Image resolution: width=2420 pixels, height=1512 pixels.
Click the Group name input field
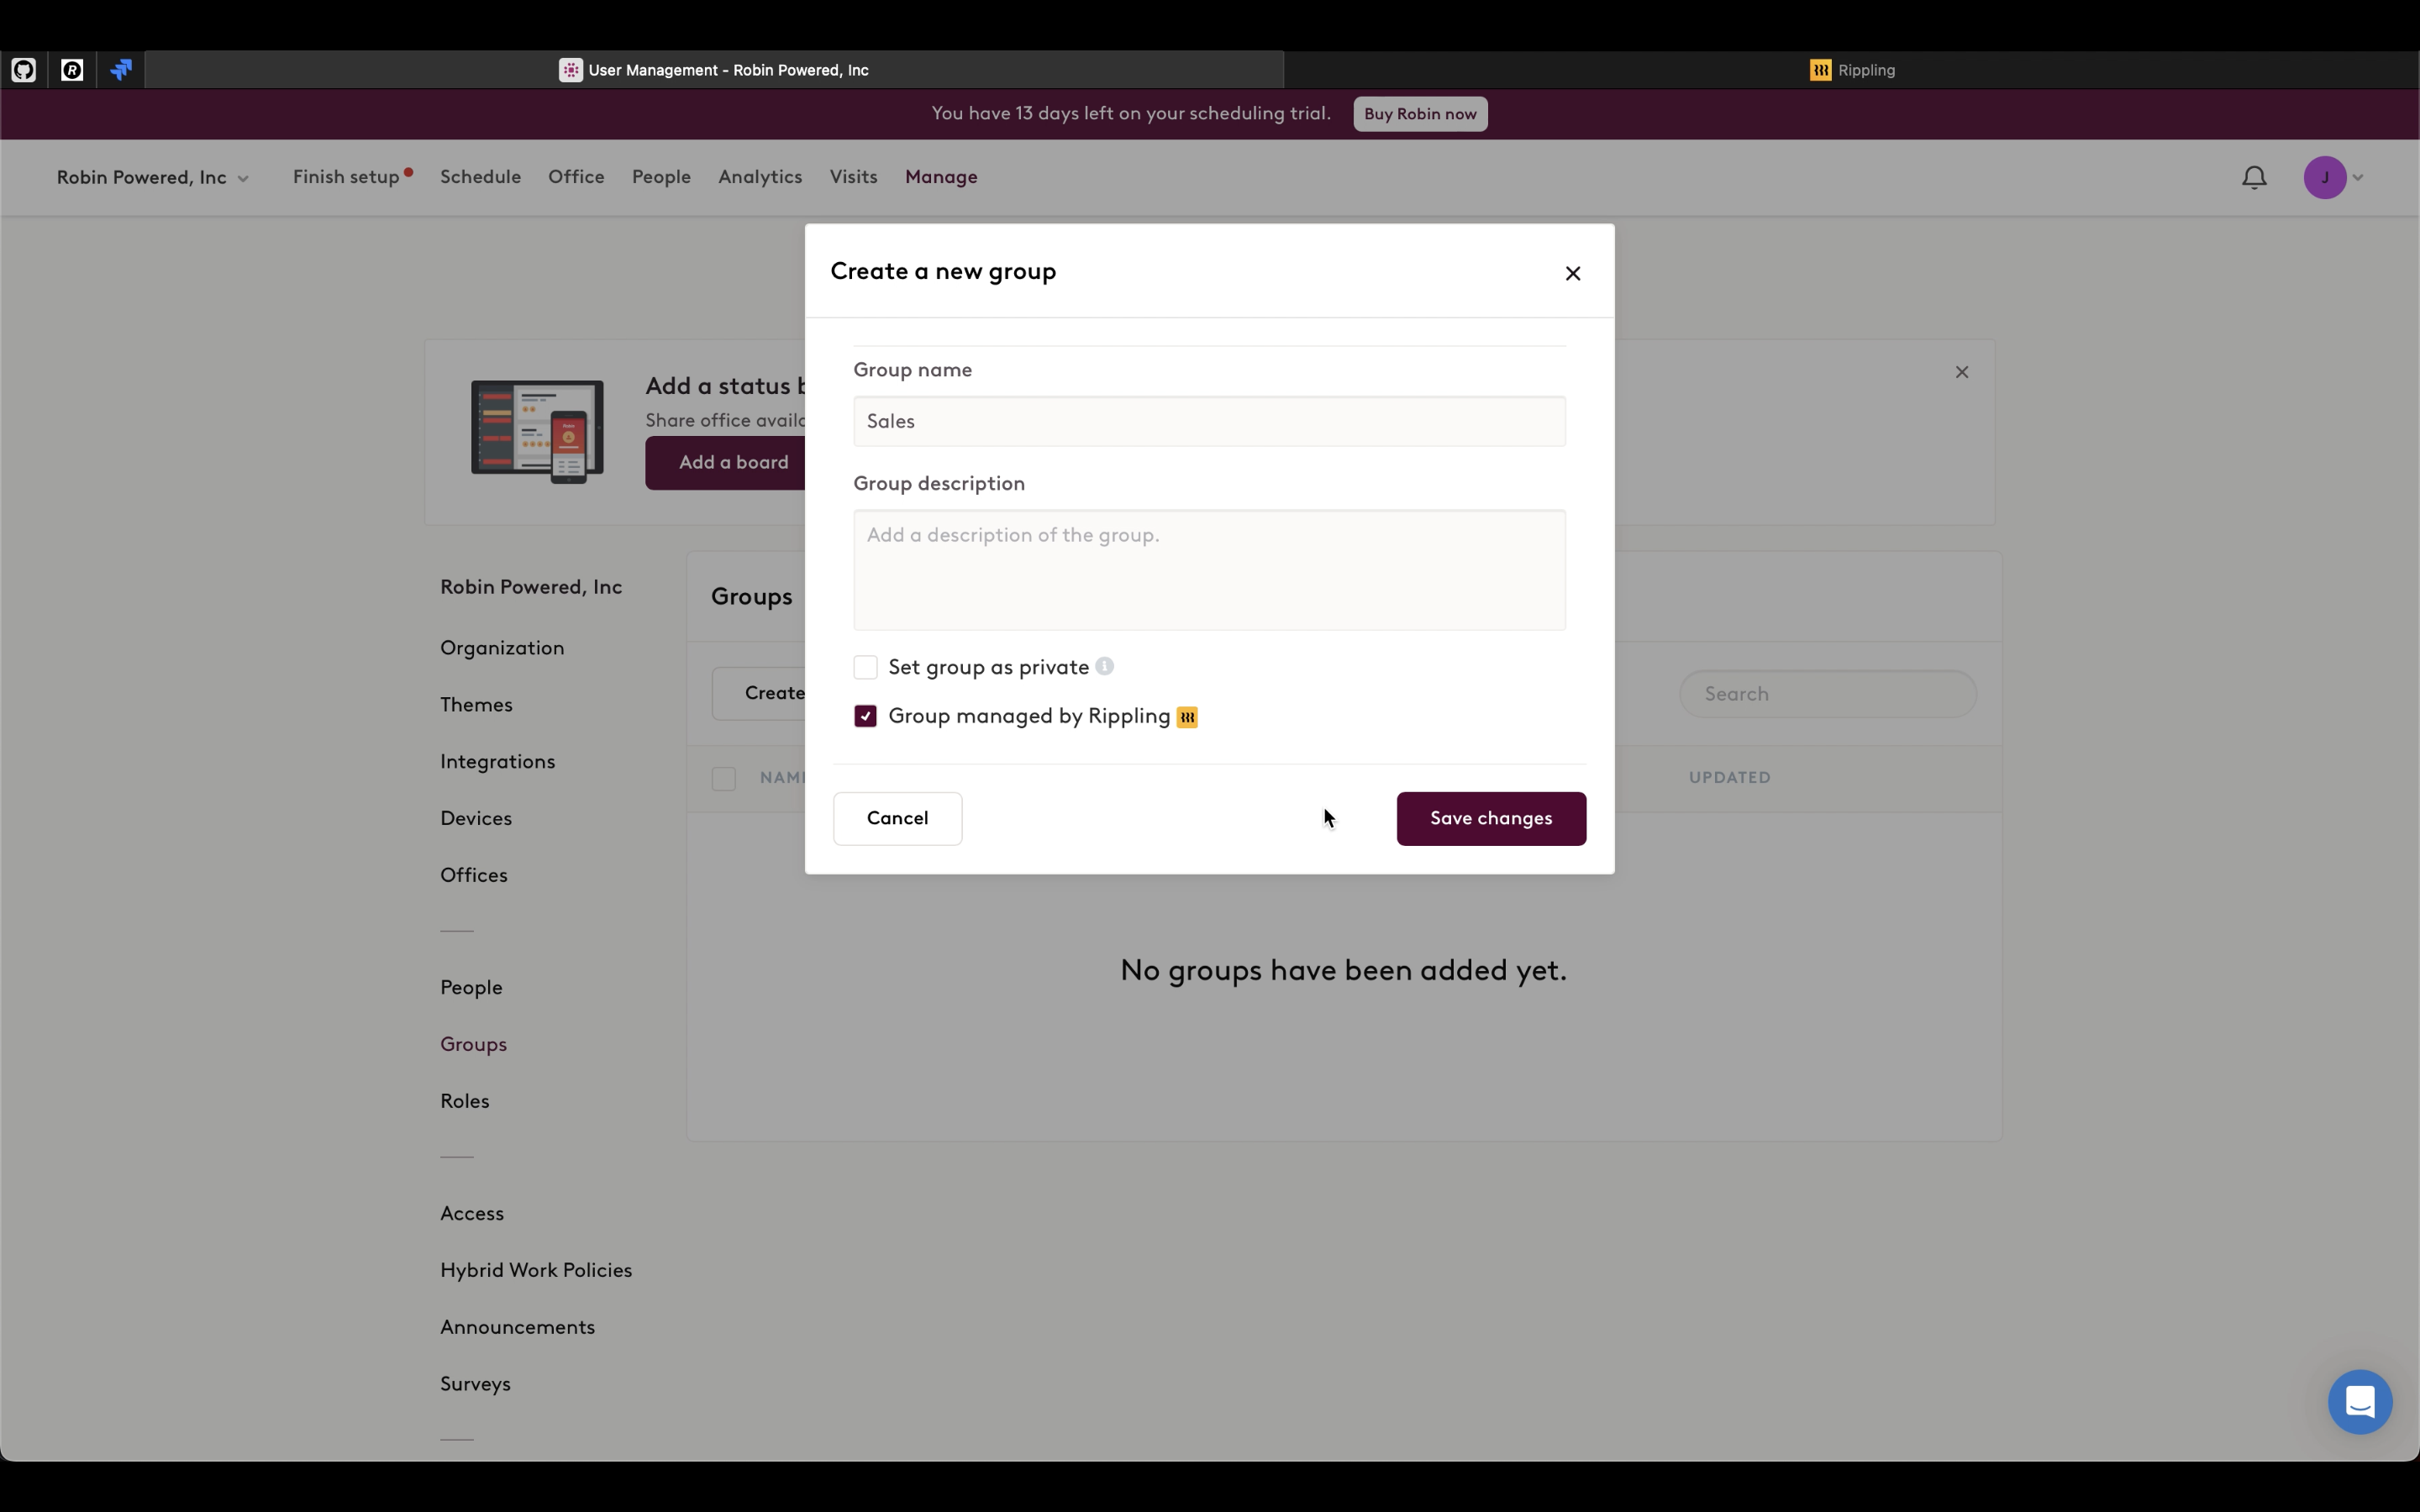pyautogui.click(x=1208, y=421)
